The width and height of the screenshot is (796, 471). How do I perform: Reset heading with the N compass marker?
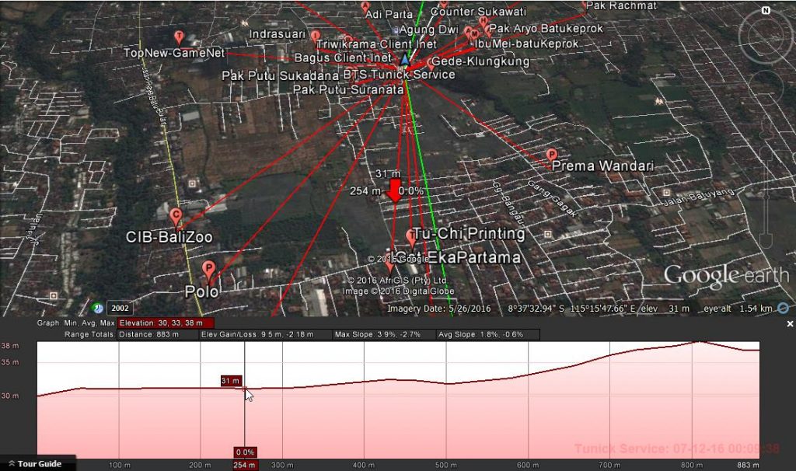[766, 10]
